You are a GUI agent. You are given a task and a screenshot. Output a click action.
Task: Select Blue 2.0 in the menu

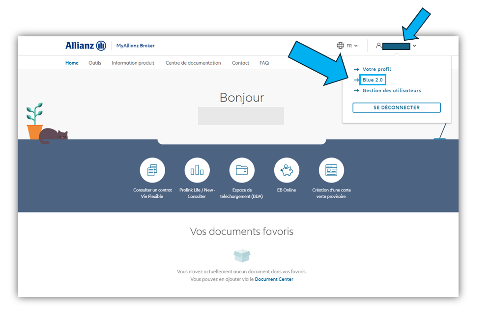pyautogui.click(x=373, y=79)
